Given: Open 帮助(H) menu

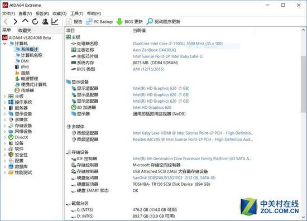Looking at the screenshot, I should [94, 13].
